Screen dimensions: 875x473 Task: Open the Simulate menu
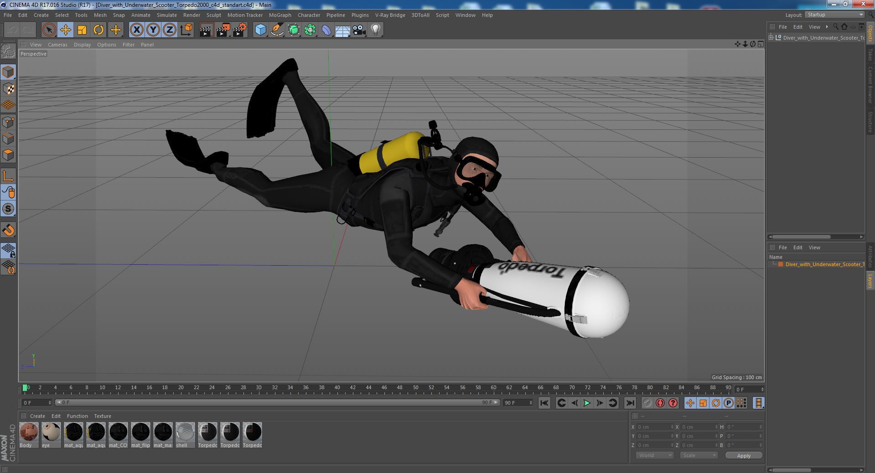pos(166,15)
